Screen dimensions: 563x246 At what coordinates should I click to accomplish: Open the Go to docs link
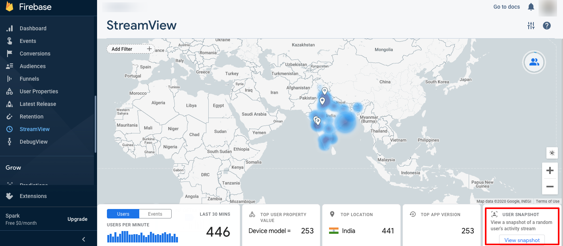[507, 7]
